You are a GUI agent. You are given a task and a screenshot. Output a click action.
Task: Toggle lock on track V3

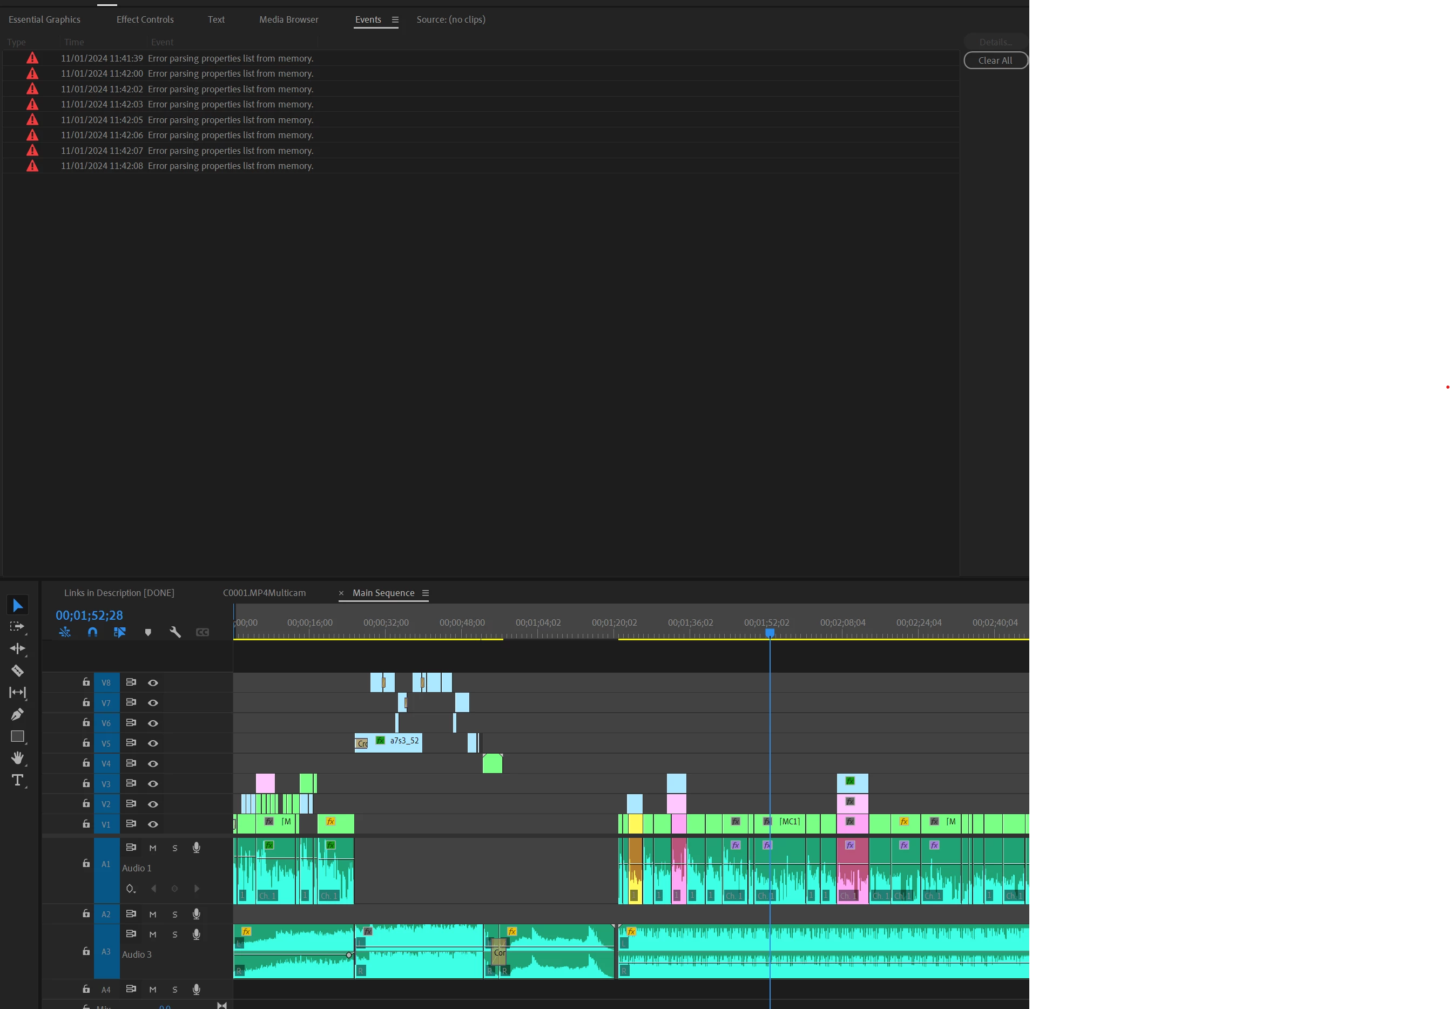pyautogui.click(x=86, y=783)
